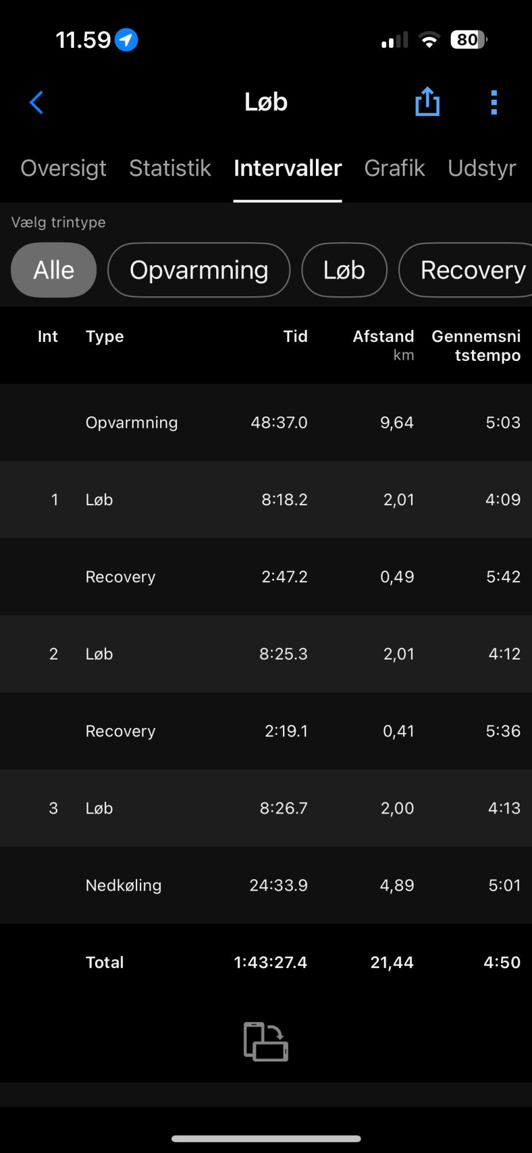Screen dimensions: 532x1153
Task: Switch to the Oversigt tab
Action: click(63, 168)
